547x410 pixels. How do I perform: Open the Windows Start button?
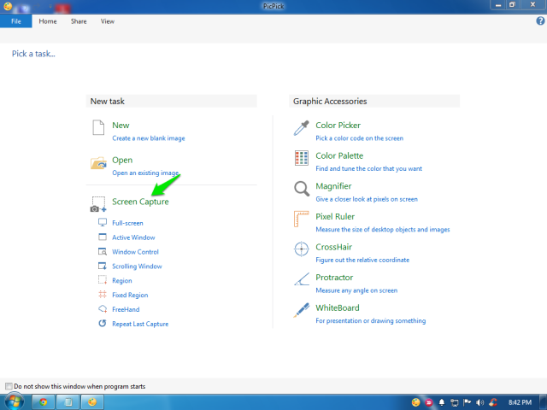tap(14, 402)
